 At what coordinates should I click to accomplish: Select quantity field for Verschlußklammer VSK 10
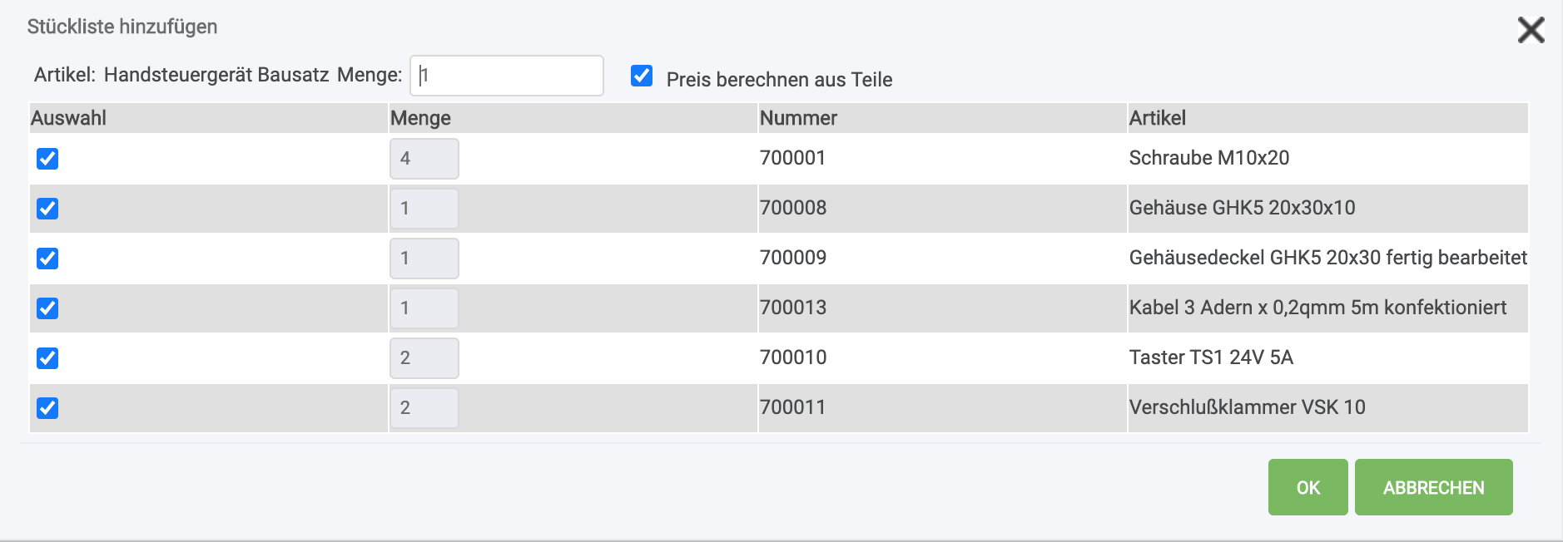[424, 408]
